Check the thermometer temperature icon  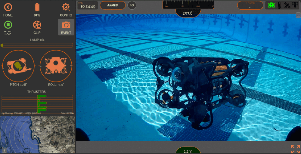[x=279, y=5]
